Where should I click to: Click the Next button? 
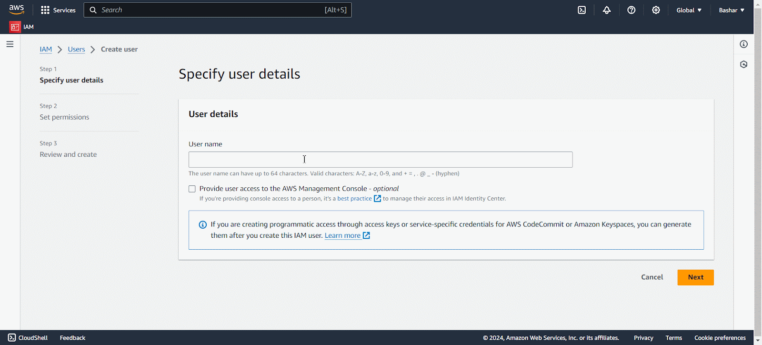[695, 277]
